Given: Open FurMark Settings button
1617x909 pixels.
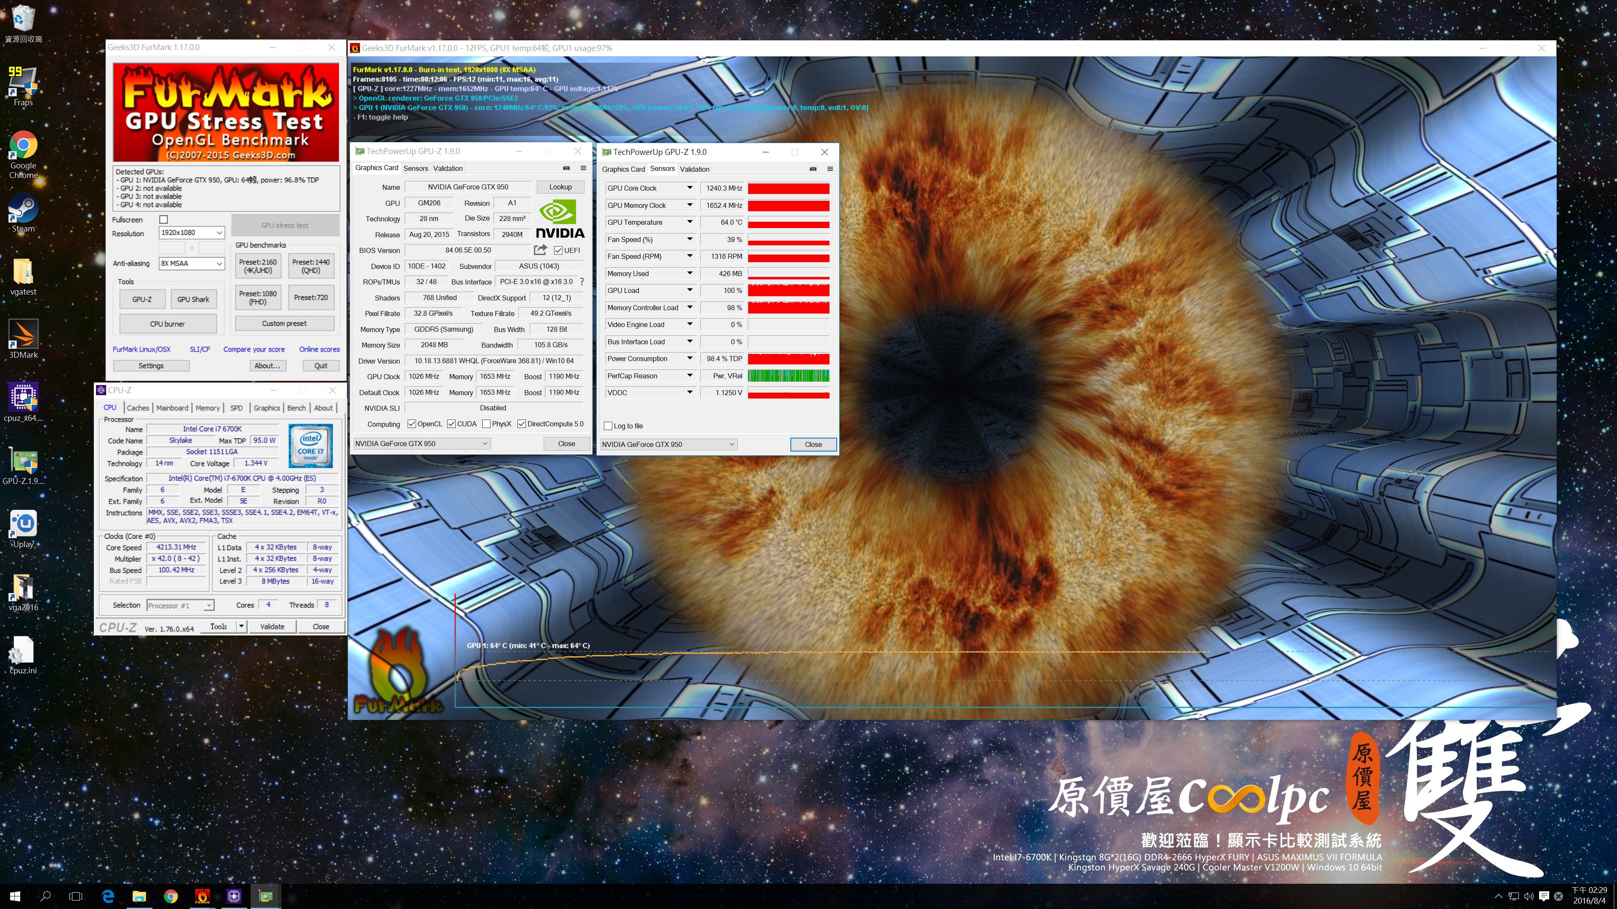Looking at the screenshot, I should point(151,366).
